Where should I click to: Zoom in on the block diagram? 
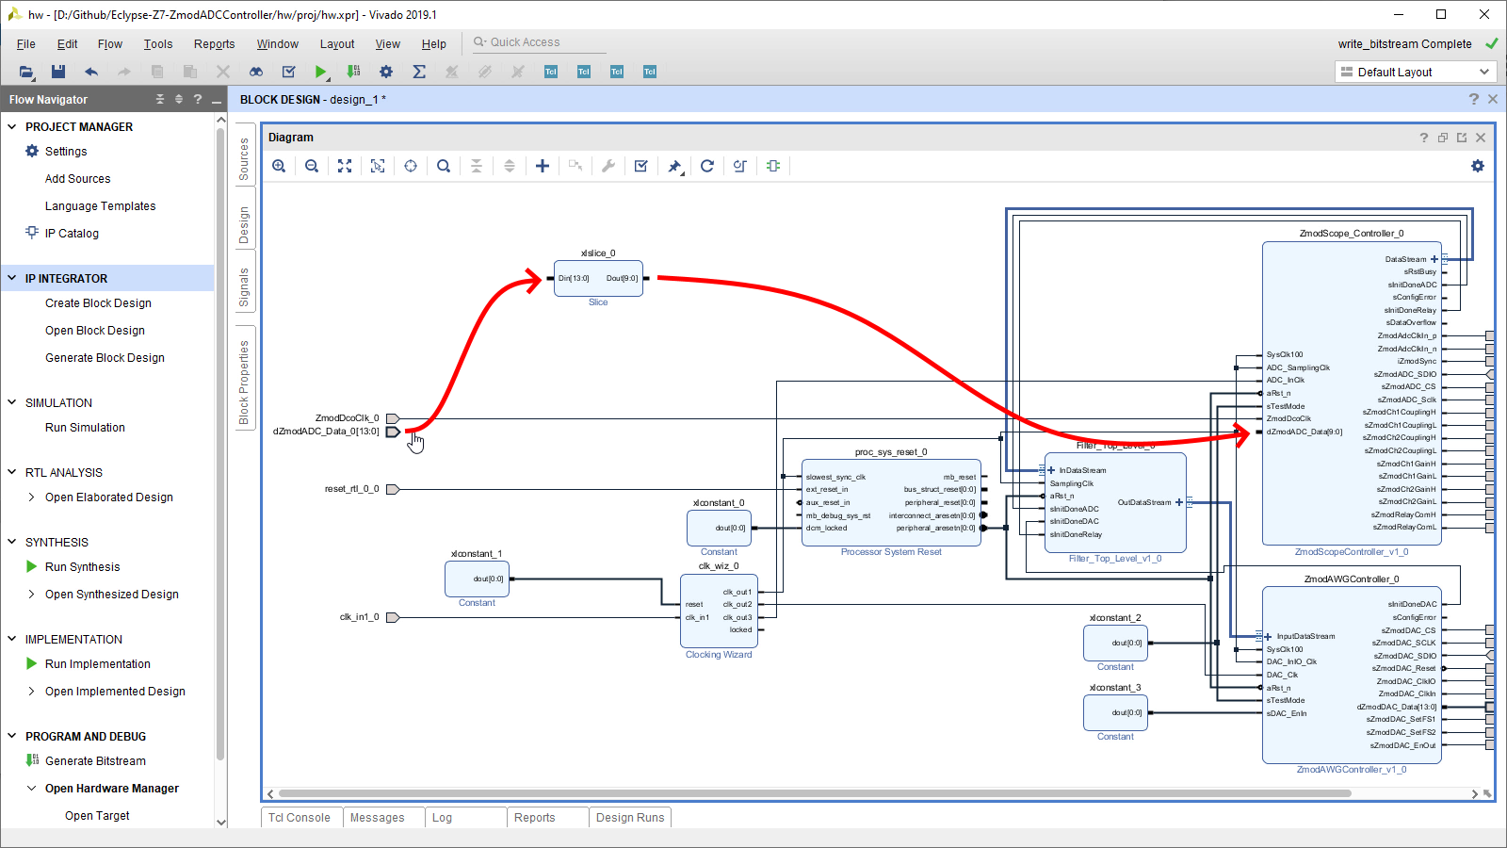[x=279, y=166]
